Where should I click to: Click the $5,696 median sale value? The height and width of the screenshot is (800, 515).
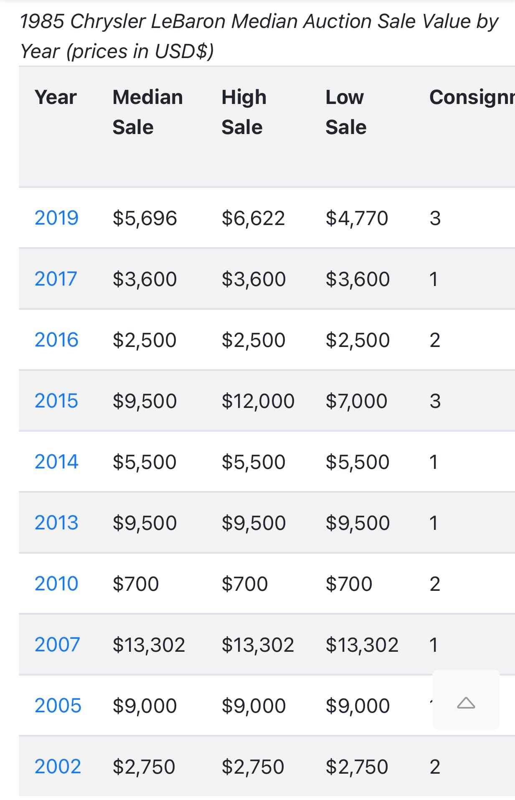[145, 218]
